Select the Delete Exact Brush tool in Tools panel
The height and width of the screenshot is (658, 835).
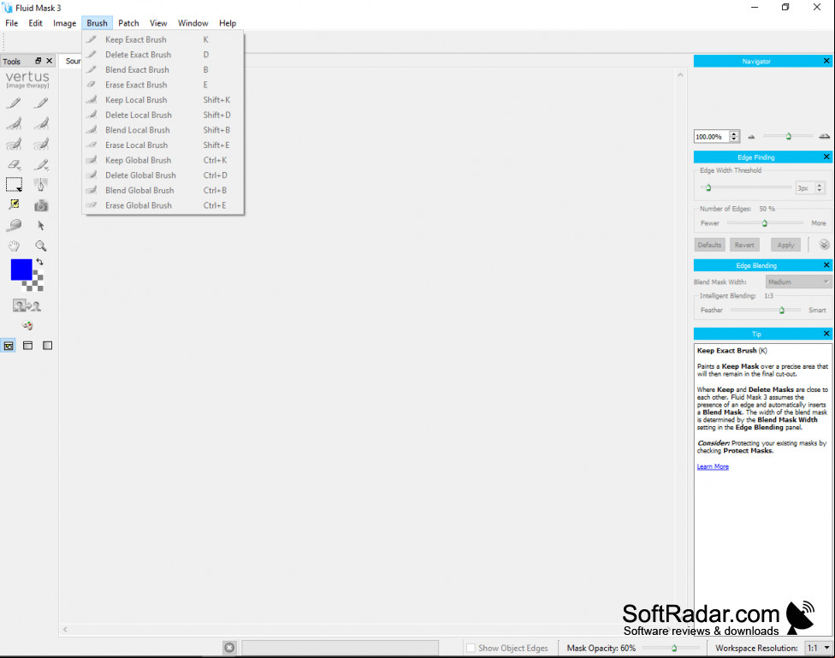(41, 103)
